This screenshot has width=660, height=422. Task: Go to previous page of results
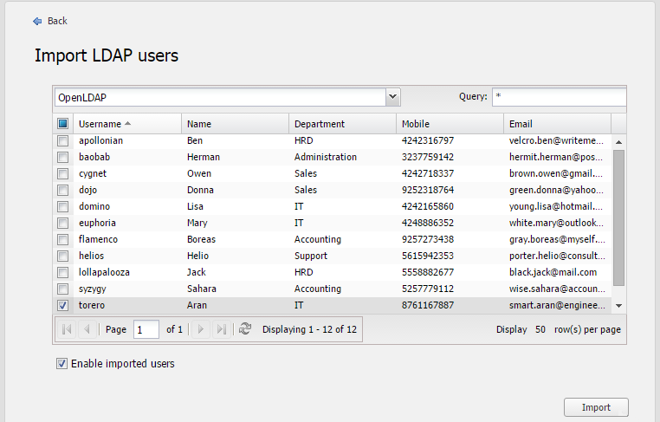(x=87, y=329)
